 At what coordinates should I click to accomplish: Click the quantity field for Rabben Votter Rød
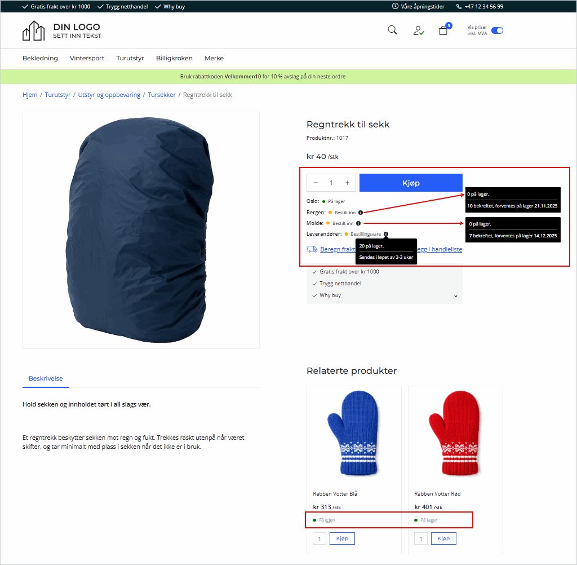420,538
